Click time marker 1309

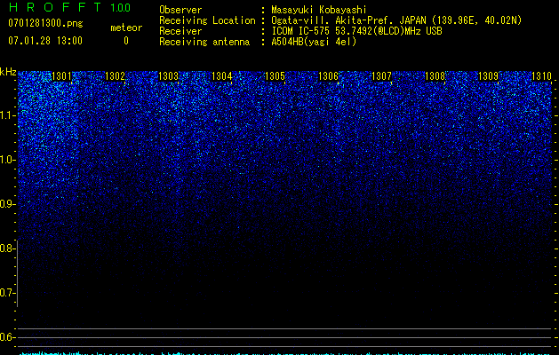coord(489,76)
